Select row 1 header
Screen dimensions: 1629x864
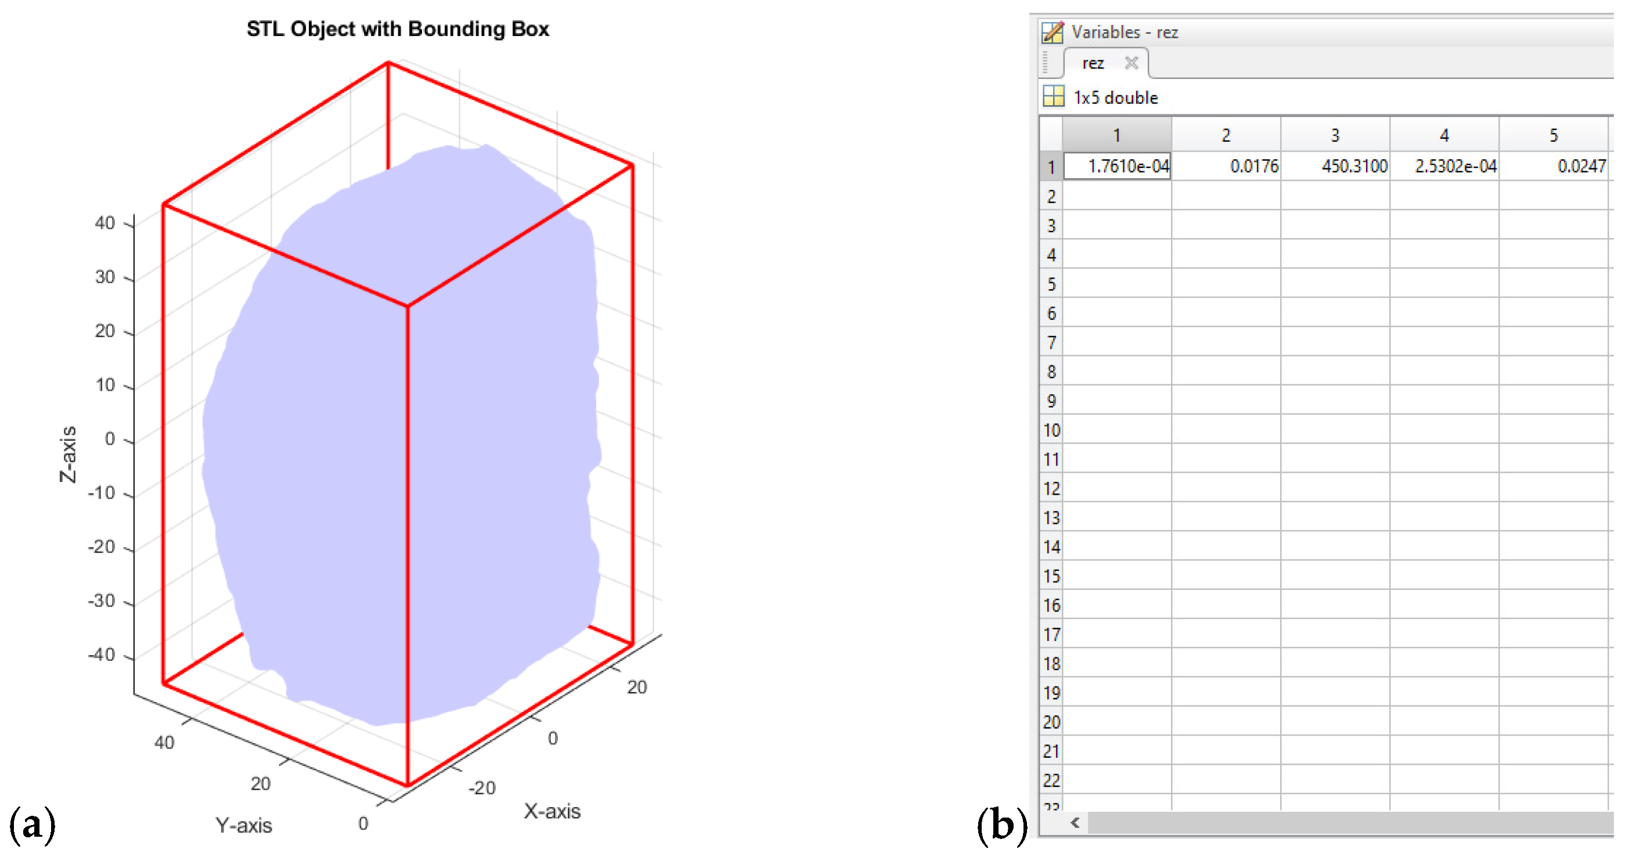click(1050, 167)
